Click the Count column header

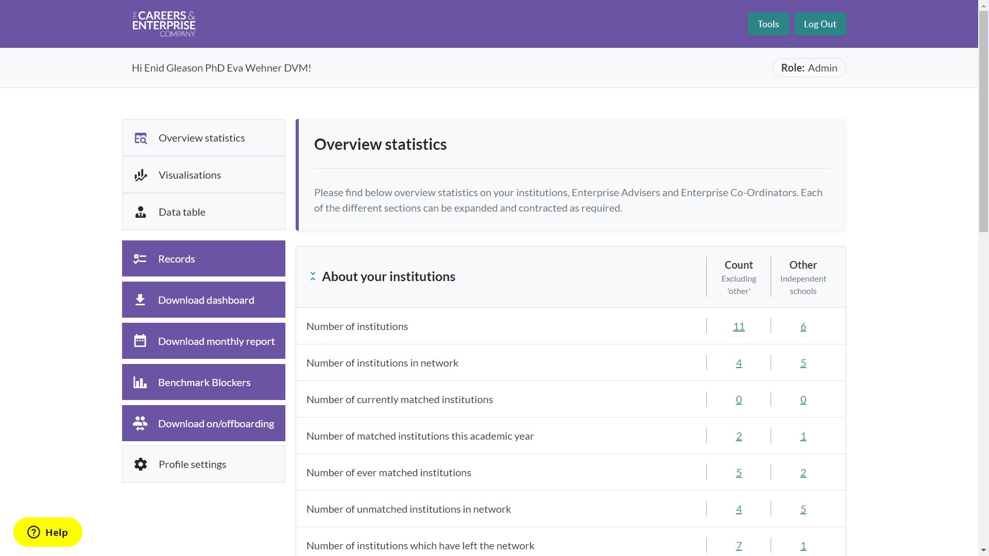point(739,277)
